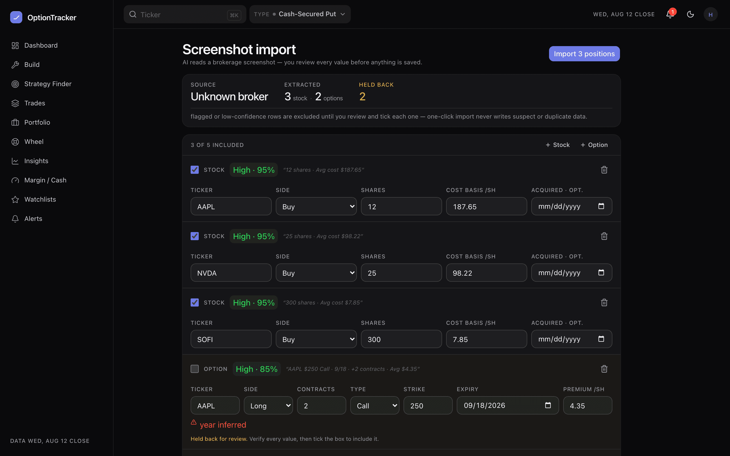
Task: Edit the premium field showing 4.35
Action: [x=588, y=405]
